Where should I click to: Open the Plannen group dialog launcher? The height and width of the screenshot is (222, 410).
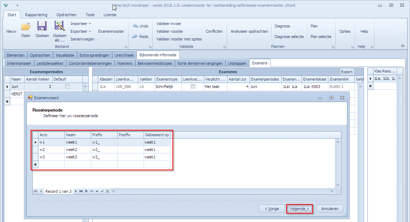[333, 47]
